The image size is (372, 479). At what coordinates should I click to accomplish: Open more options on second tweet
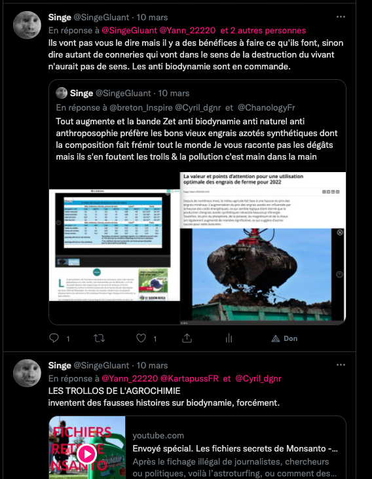click(341, 364)
